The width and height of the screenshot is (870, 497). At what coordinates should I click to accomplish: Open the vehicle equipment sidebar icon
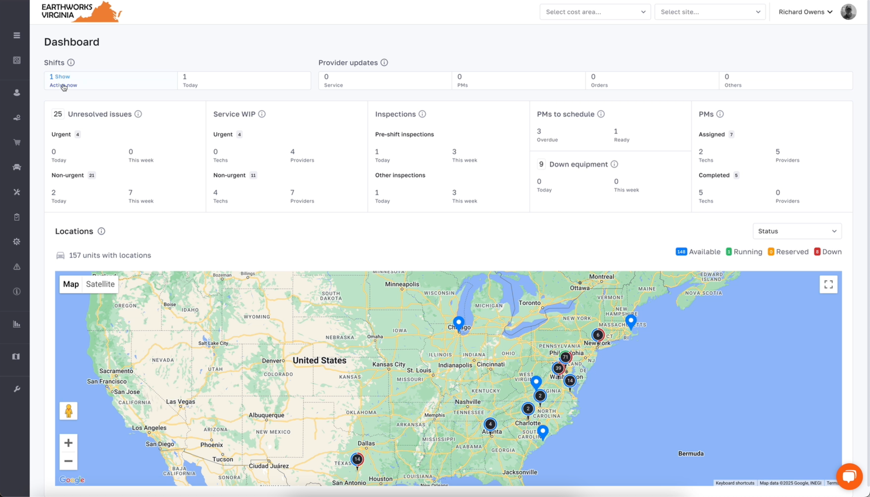16,167
